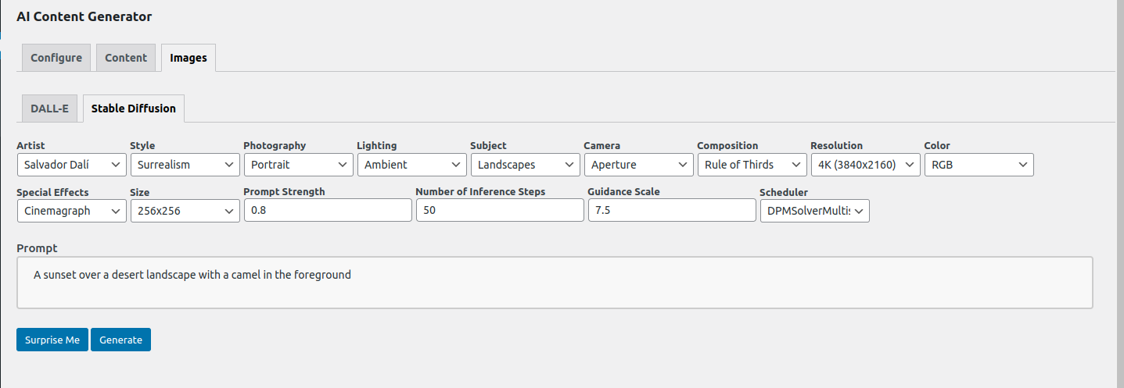
Task: Expand the Camera dropdown set to Aperture
Action: click(638, 165)
